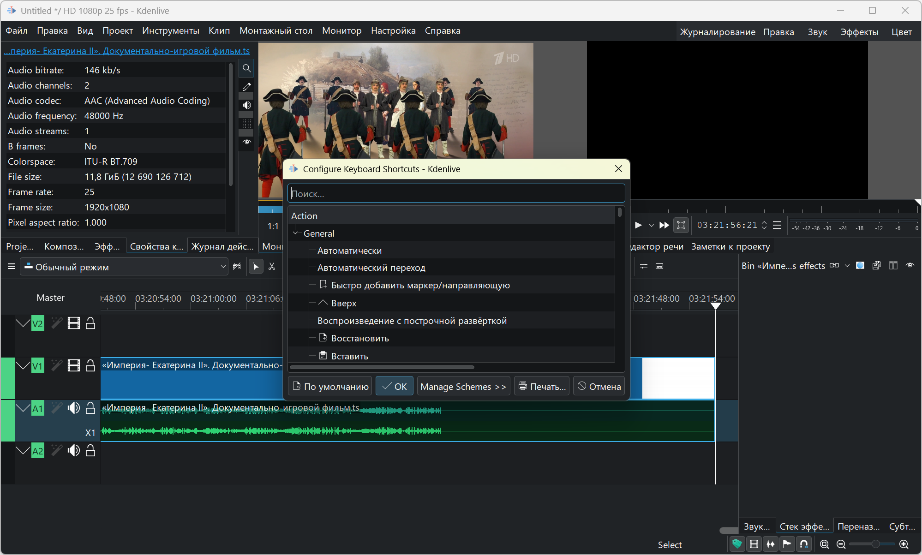The image size is (922, 555).
Task: Mute the A1 audio track
Action: click(73, 408)
